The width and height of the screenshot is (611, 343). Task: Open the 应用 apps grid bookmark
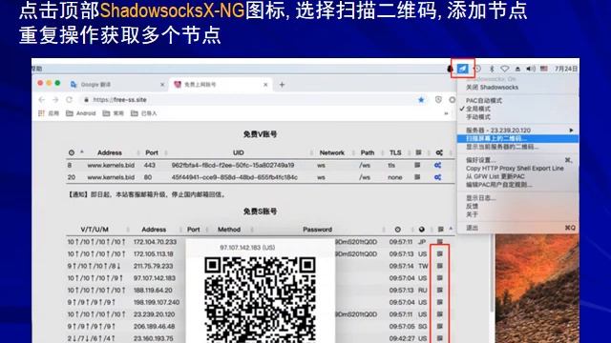pyautogui.click(x=49, y=113)
